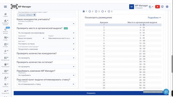The image size is (173, 97).
Task: Collapse Подробнее placement details
Action: [154, 18]
